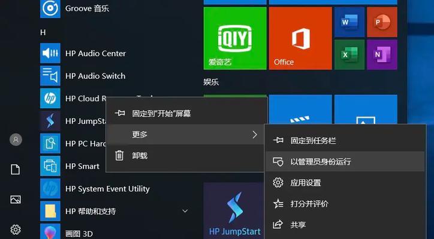Click HP JumpStart icon in app list

click(x=50, y=121)
